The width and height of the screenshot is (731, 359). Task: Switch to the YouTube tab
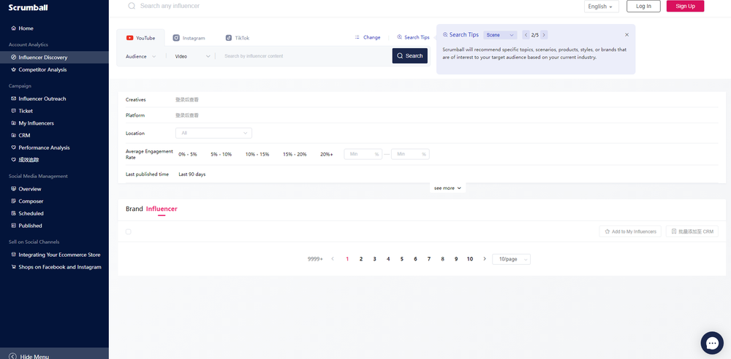coord(140,38)
